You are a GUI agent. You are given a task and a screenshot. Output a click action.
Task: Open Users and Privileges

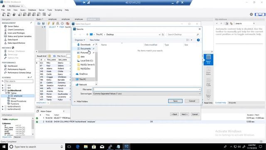[x=16, y=33]
